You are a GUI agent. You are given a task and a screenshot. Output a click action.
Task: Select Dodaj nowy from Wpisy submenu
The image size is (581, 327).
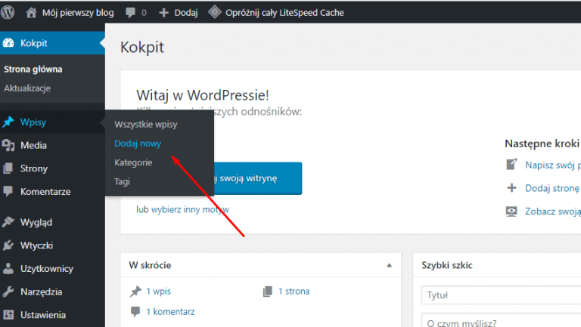pyautogui.click(x=137, y=143)
